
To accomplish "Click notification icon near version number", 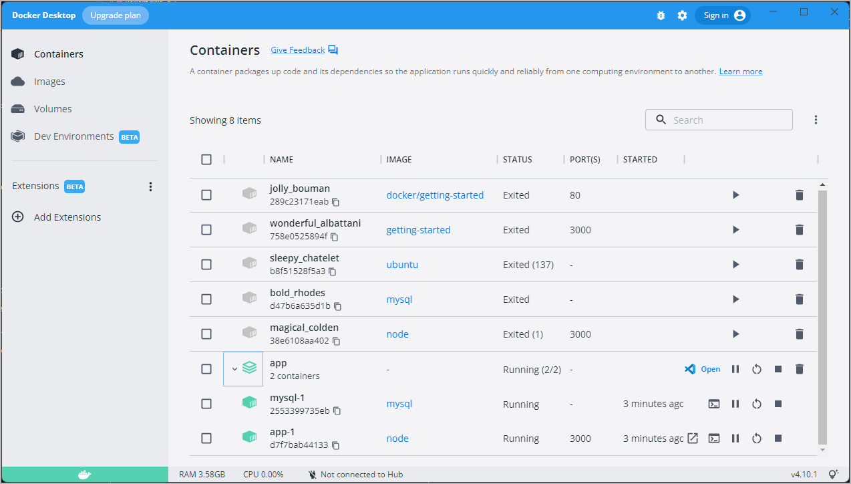I will pyautogui.click(x=834, y=475).
